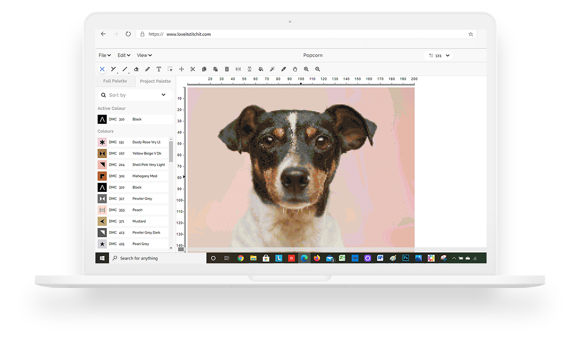Open the File menu
Image resolution: width=580 pixels, height=343 pixels.
(104, 55)
